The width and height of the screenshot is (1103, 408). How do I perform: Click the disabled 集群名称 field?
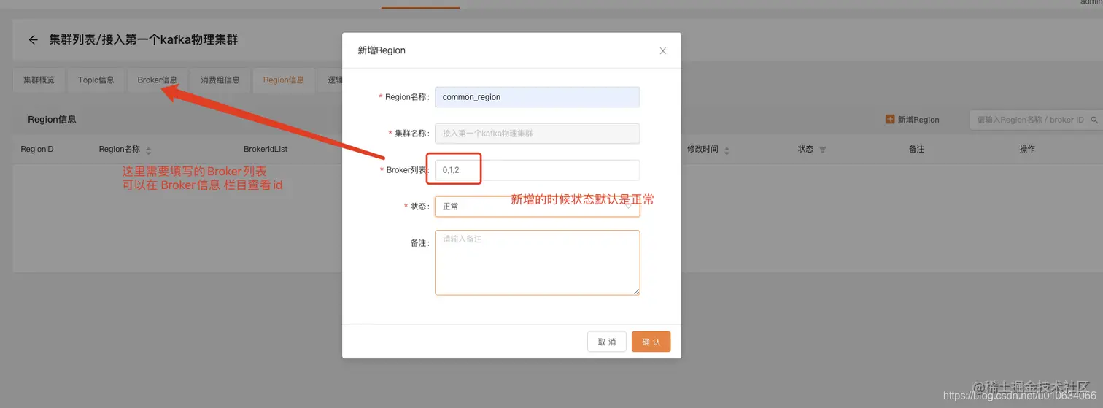click(537, 134)
